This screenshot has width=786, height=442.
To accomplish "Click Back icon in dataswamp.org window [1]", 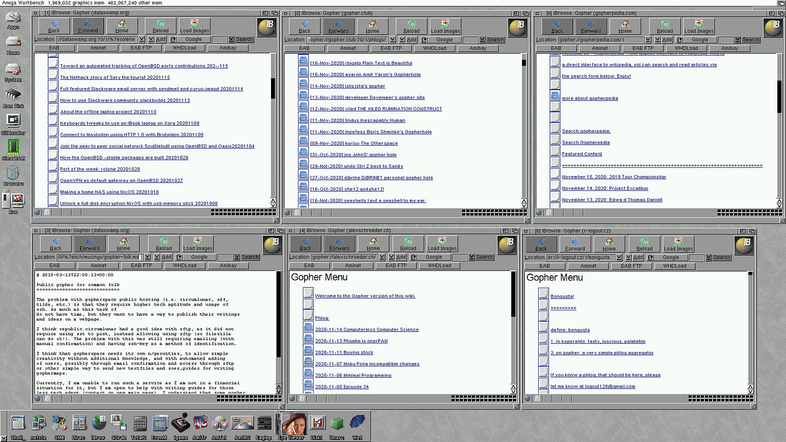I will (54, 26).
